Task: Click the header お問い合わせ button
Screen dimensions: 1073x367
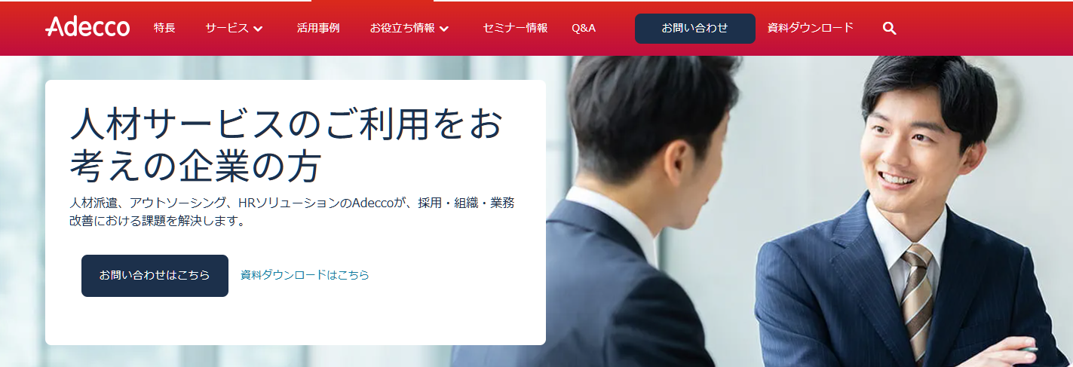Action: click(695, 28)
